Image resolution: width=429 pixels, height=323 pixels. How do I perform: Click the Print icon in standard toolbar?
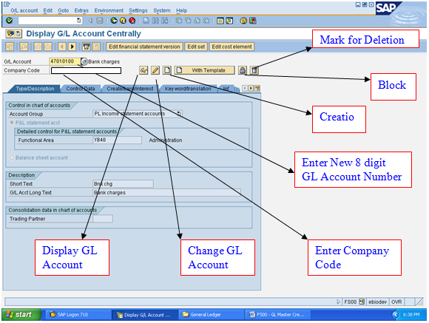(x=146, y=21)
